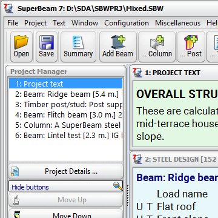
Task: Click the 'Beam: Ridge beam' heading
Action: (177, 178)
